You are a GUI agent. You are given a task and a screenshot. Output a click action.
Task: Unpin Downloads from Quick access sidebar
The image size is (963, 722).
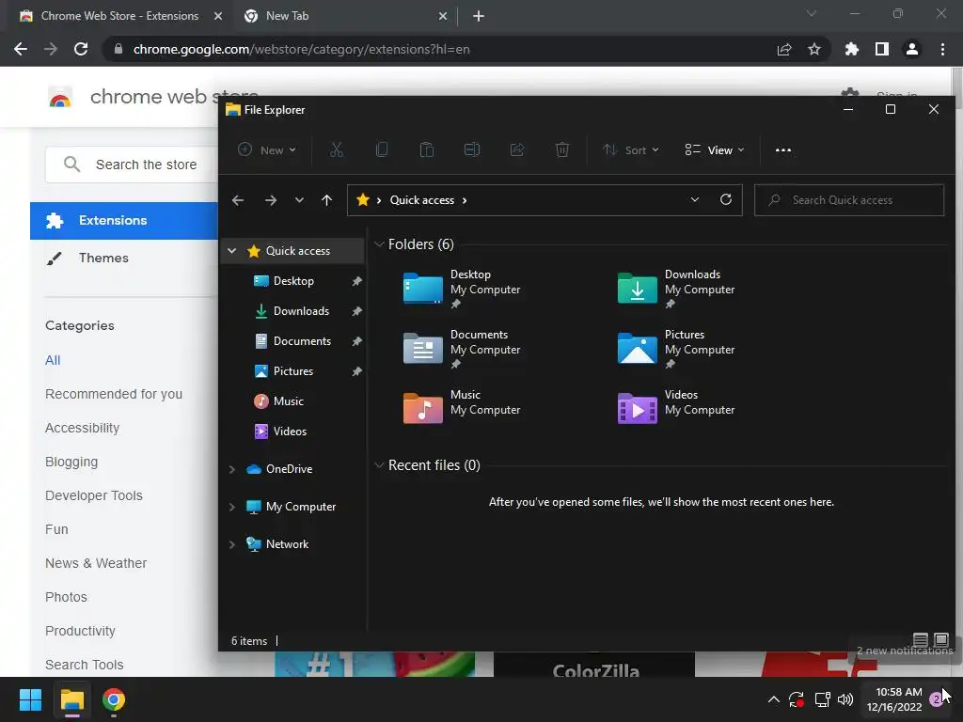coord(356,311)
